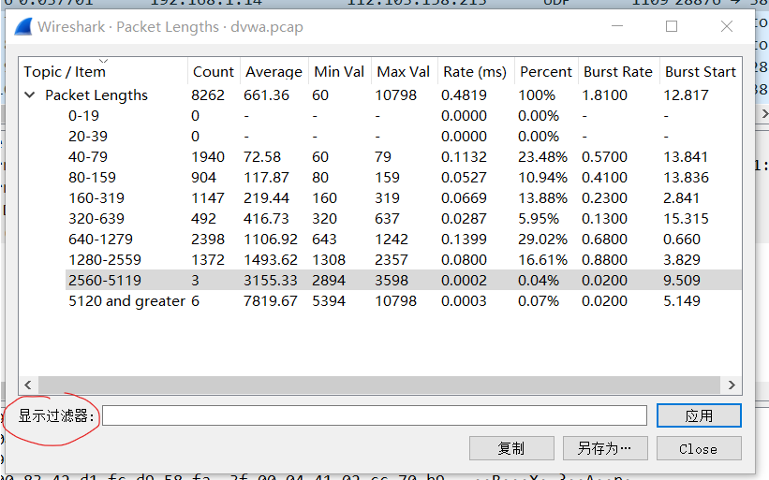Maximize the Packet Lengths window
The height and width of the screenshot is (480, 769).
pos(672,26)
